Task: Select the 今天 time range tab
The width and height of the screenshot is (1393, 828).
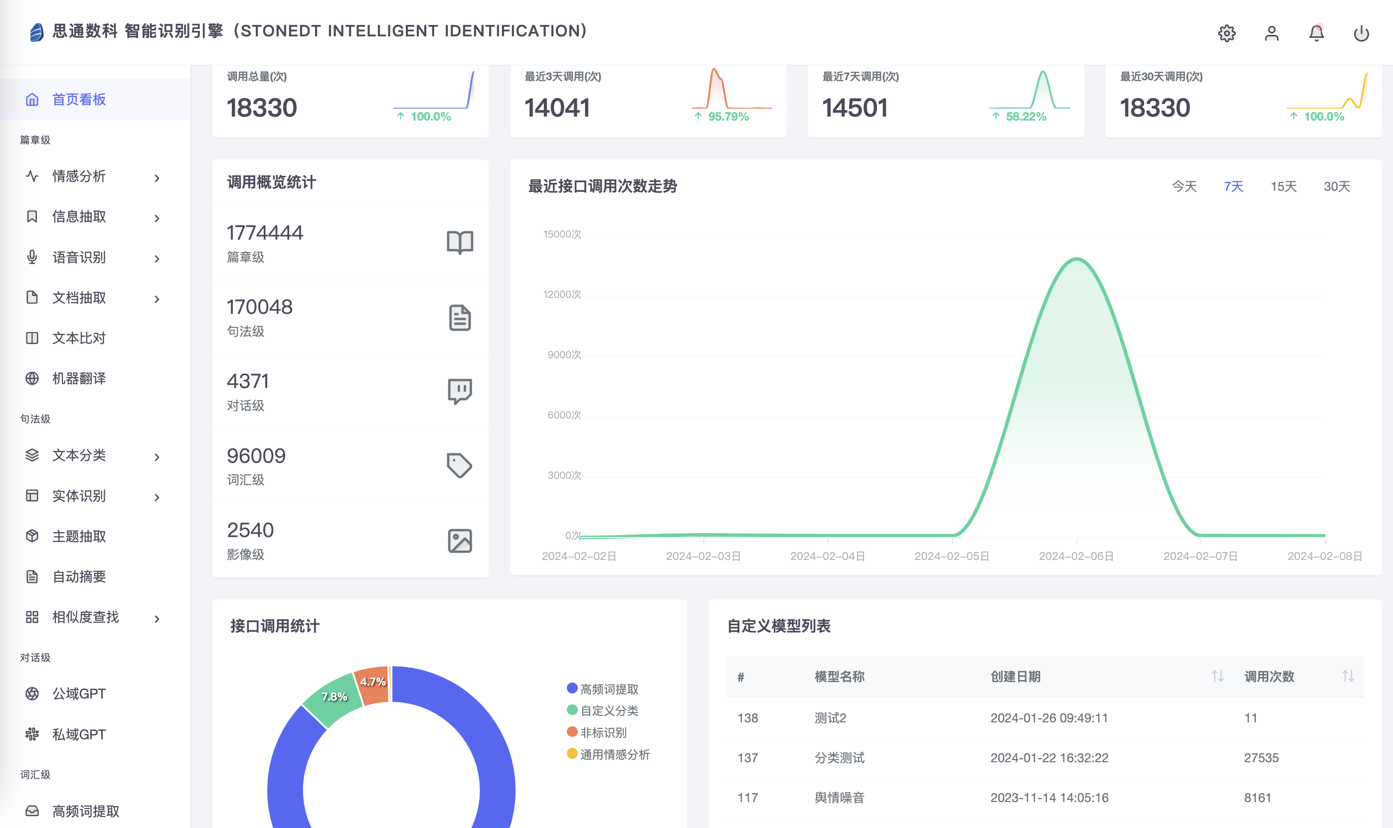Action: pyautogui.click(x=1184, y=186)
